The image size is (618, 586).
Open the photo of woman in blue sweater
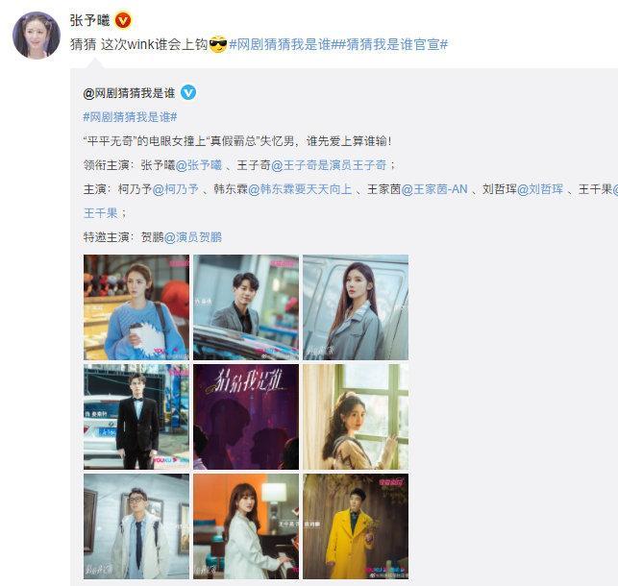pyautogui.click(x=136, y=307)
